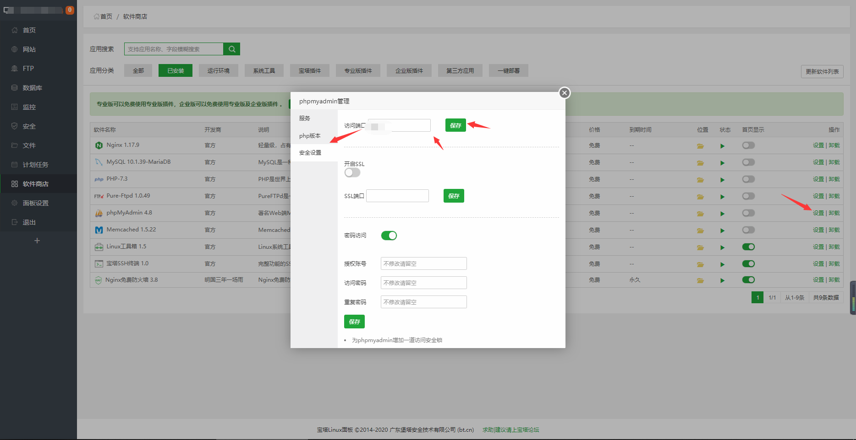Filter apps by 宝塔插件 category
This screenshot has width=856, height=440.
[310, 70]
